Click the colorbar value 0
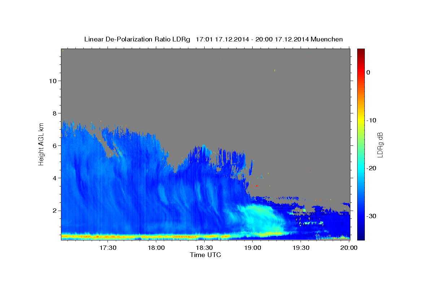This screenshot has height=288, width=433. pyautogui.click(x=368, y=72)
